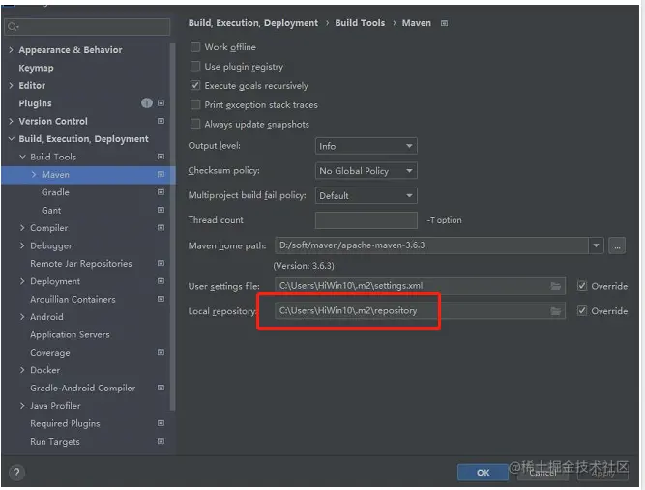Click project-level icon beside Required Plugins
The image size is (645, 490).
161,423
